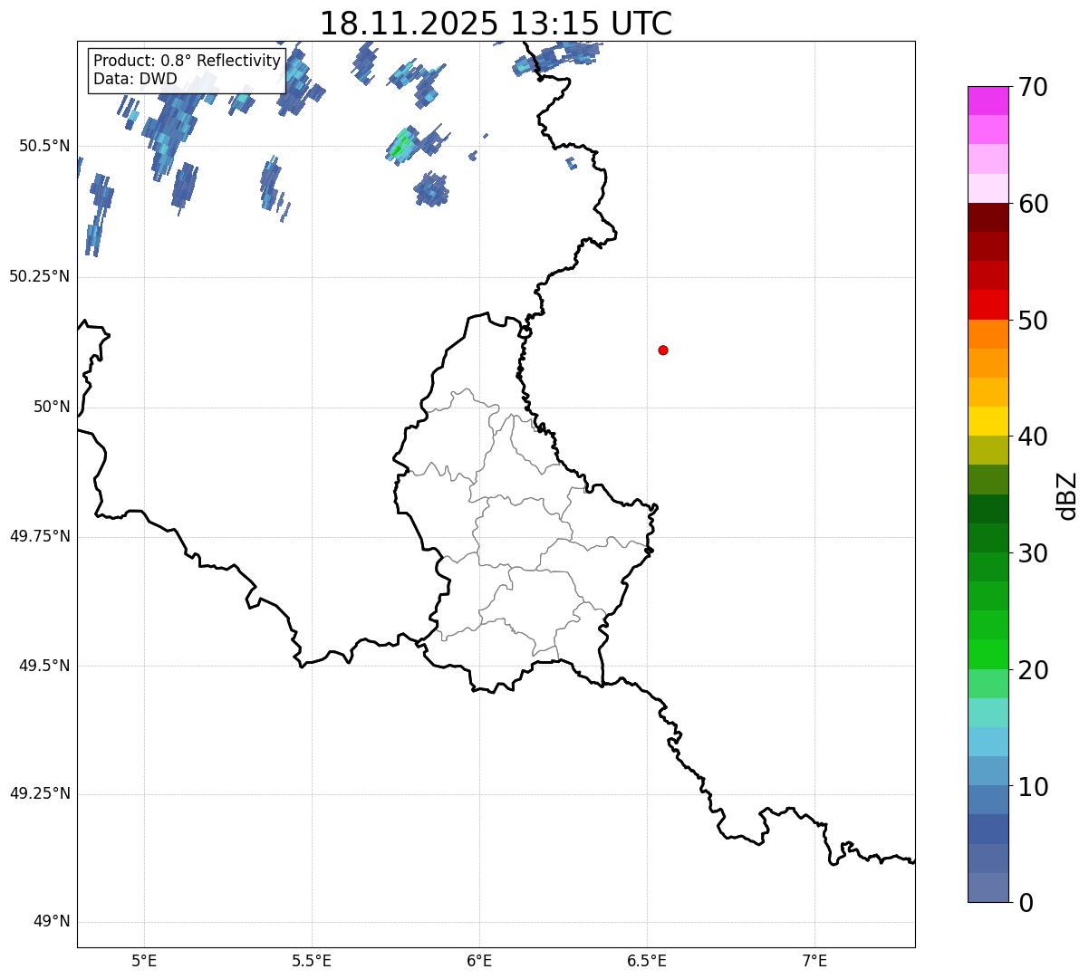Click the latitude label 49°N
Screen dimensions: 1089x979
pyautogui.click(x=52, y=922)
